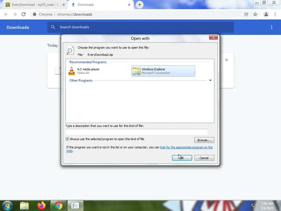The height and width of the screenshot is (211, 281).
Task: Click the Chrome site info icon
Action: click(35, 14)
